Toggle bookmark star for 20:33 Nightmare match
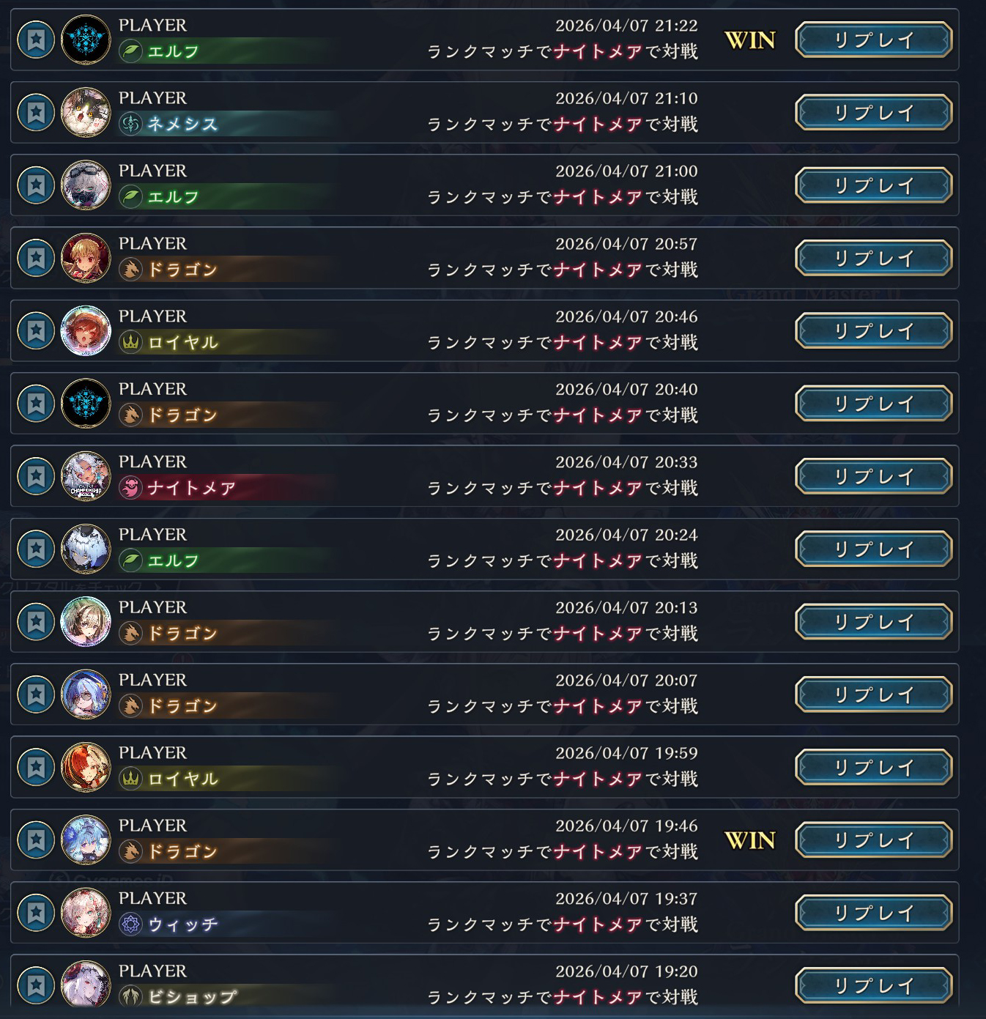Image resolution: width=986 pixels, height=1019 pixels. tap(36, 476)
